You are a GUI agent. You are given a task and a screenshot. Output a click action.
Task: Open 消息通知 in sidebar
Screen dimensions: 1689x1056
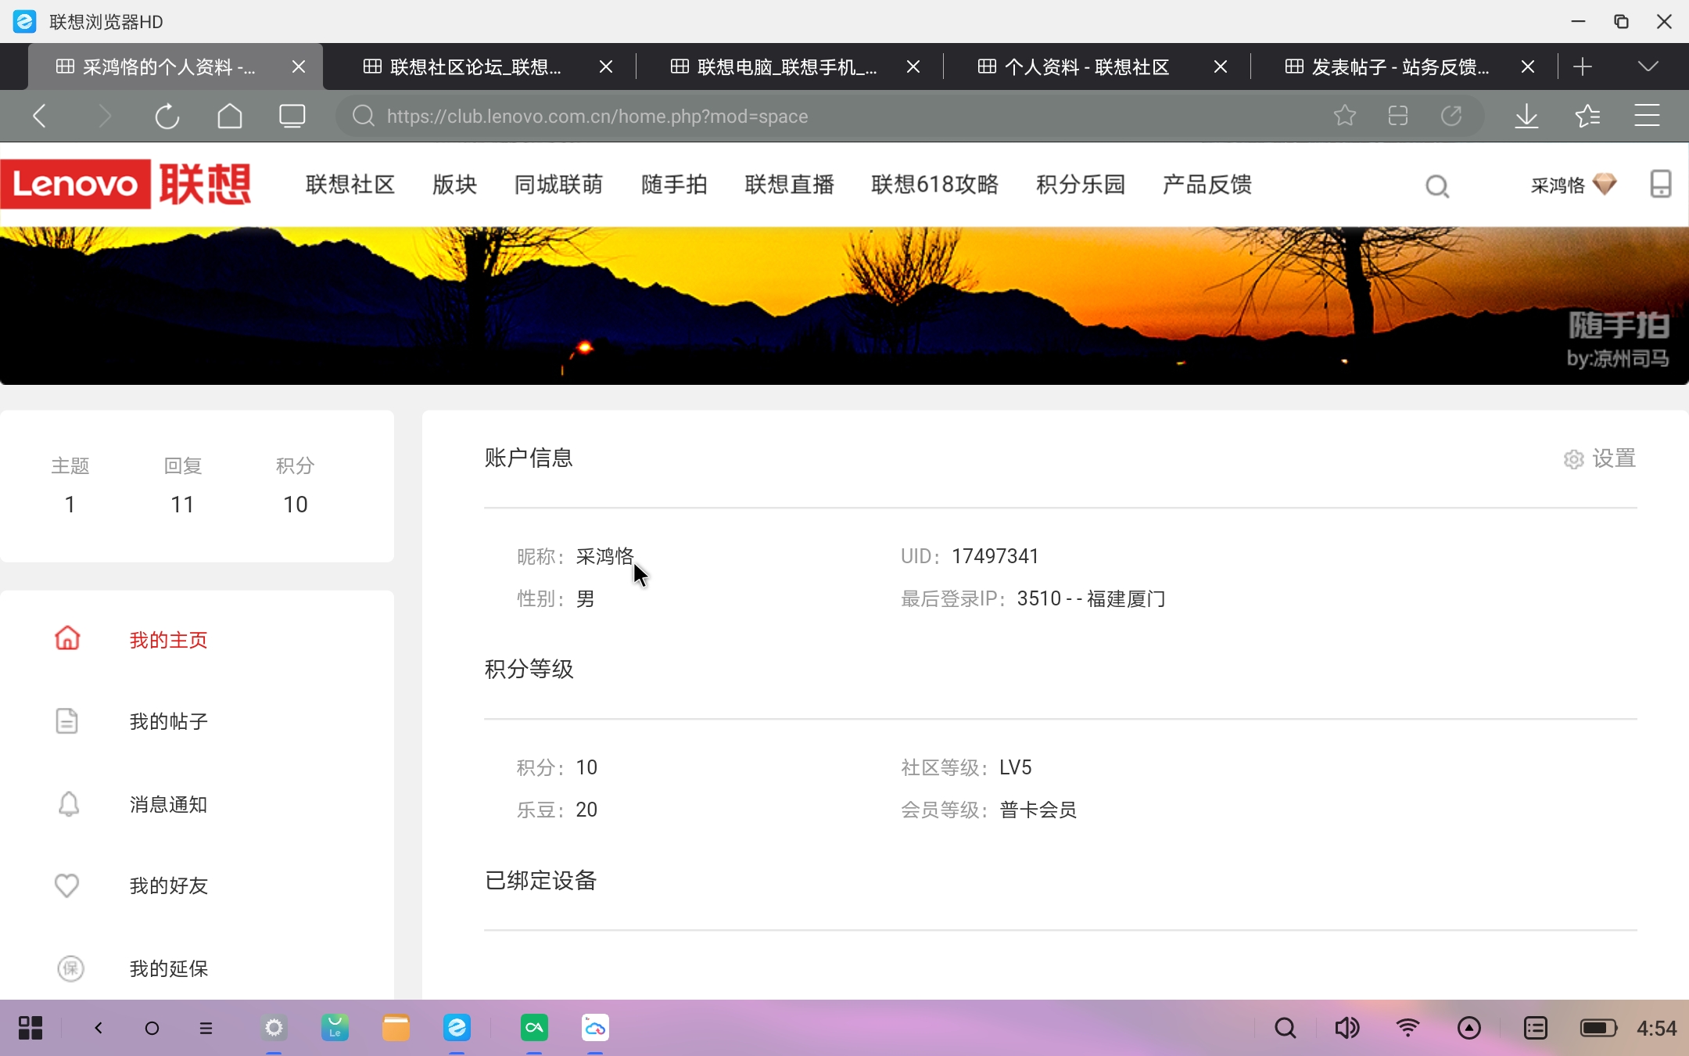168,804
